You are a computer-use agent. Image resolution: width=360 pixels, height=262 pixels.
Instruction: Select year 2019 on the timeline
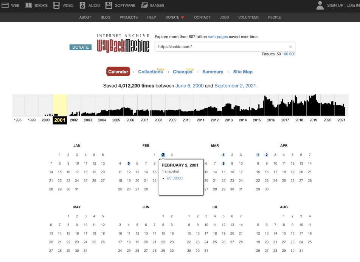pyautogui.click(x=313, y=120)
